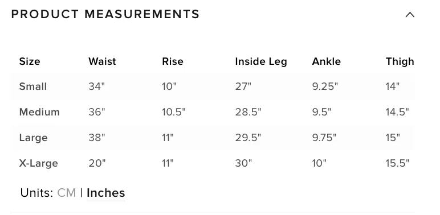Click the X-Large thigh value 15.5"
The width and height of the screenshot is (440, 215).
click(x=397, y=163)
